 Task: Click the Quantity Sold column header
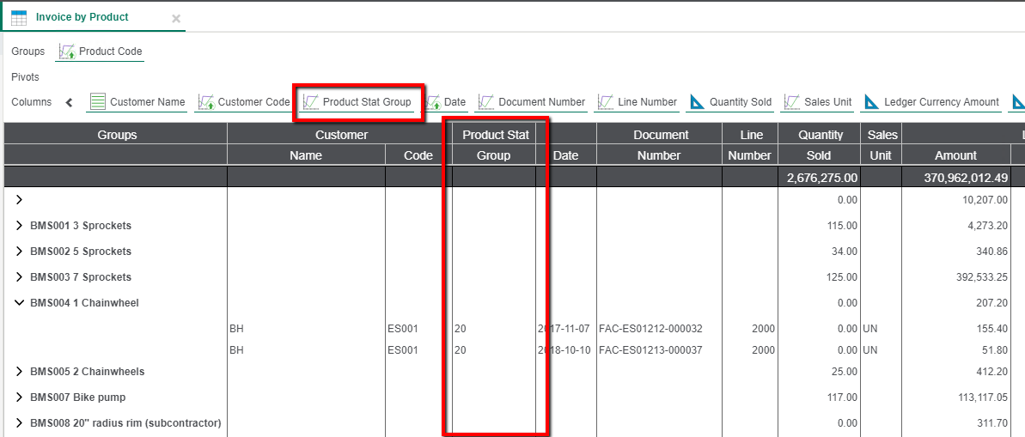tap(820, 144)
